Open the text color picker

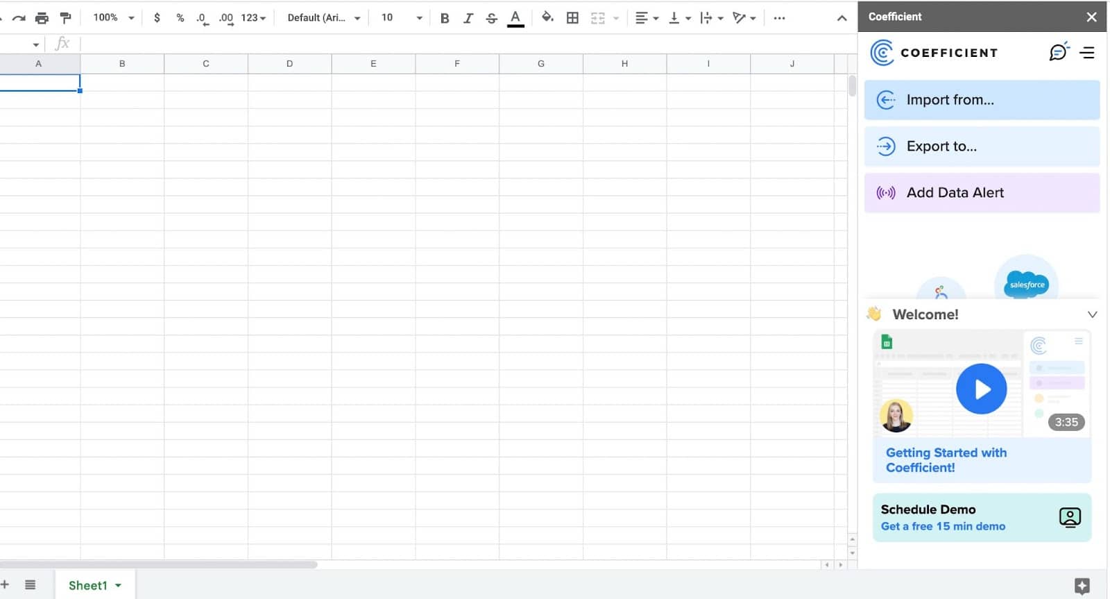515,18
